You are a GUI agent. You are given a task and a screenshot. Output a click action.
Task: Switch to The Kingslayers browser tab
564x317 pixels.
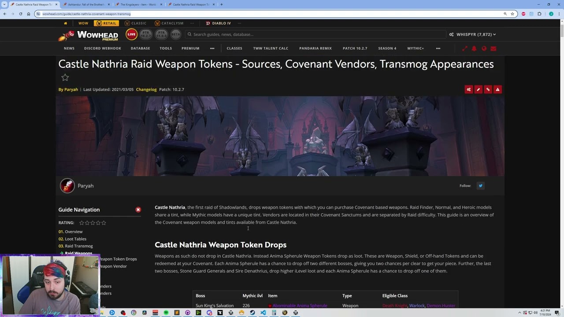tap(138, 4)
